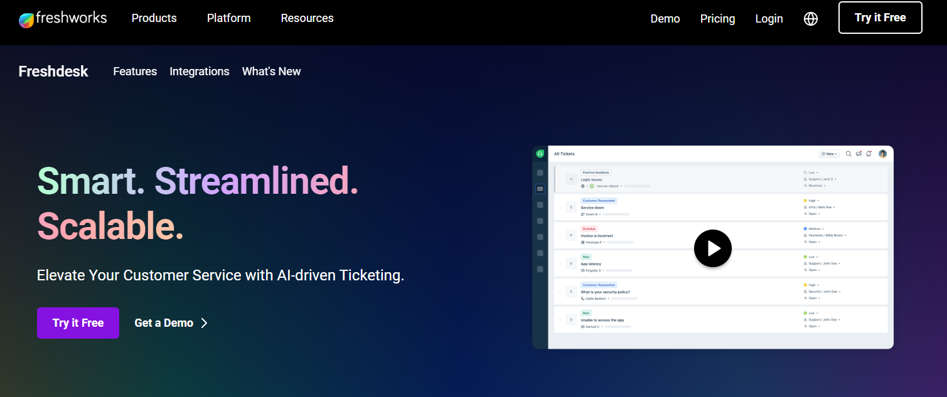Click the email icon beside Samuel C
Screen dimensions: 947x397
583,327
